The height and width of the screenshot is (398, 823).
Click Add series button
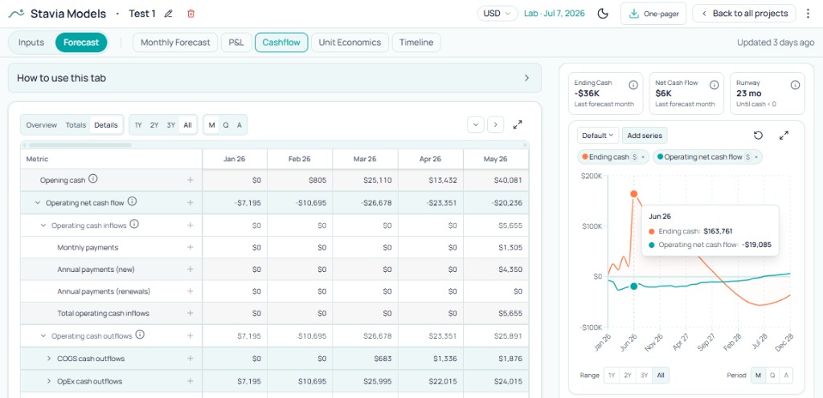point(645,136)
